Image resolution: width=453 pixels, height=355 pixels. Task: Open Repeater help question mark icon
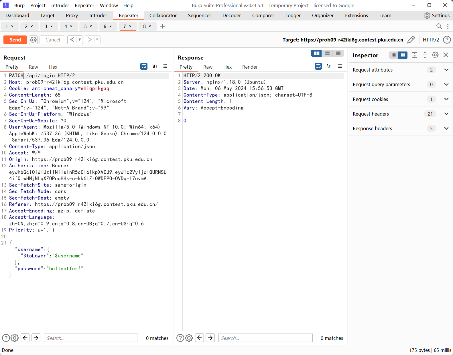click(x=447, y=40)
